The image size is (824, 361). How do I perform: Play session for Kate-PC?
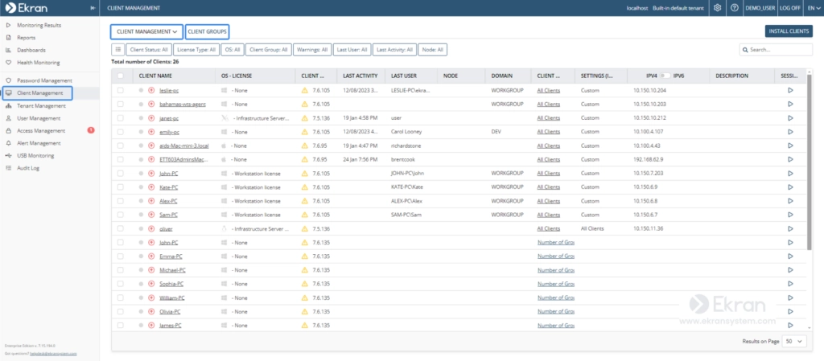(790, 187)
